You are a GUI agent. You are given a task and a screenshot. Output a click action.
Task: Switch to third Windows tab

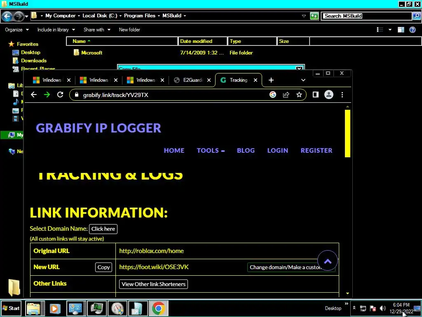coord(145,80)
